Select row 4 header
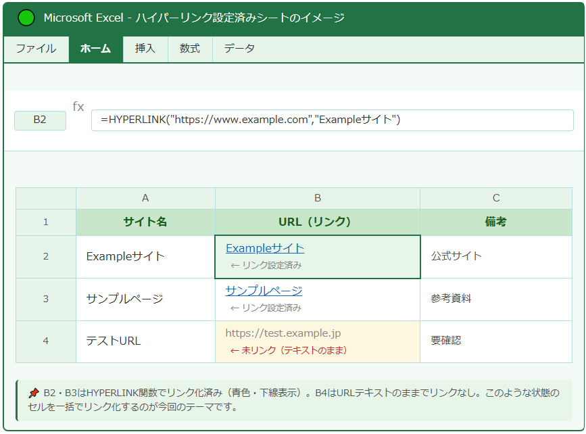586x434 pixels. [x=46, y=341]
